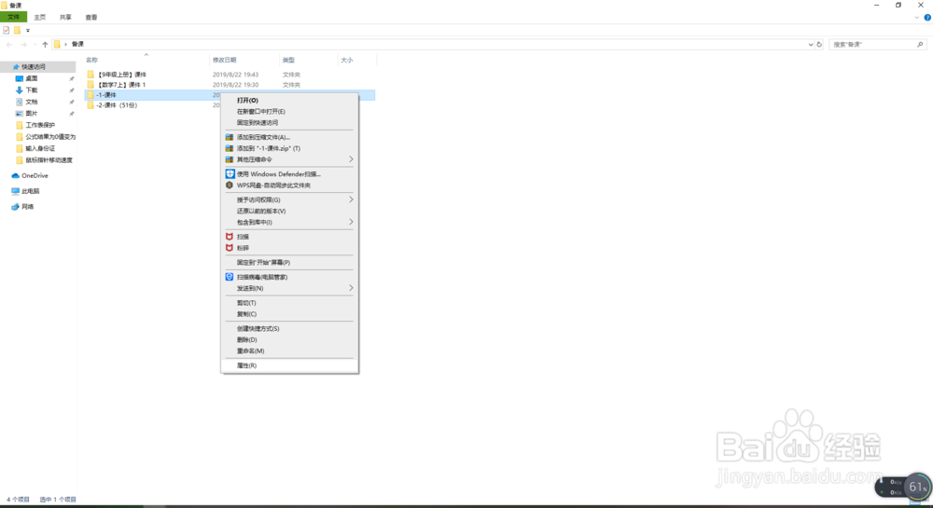Click the McAfee 扫描 icon
The width and height of the screenshot is (933, 508).
tap(230, 237)
